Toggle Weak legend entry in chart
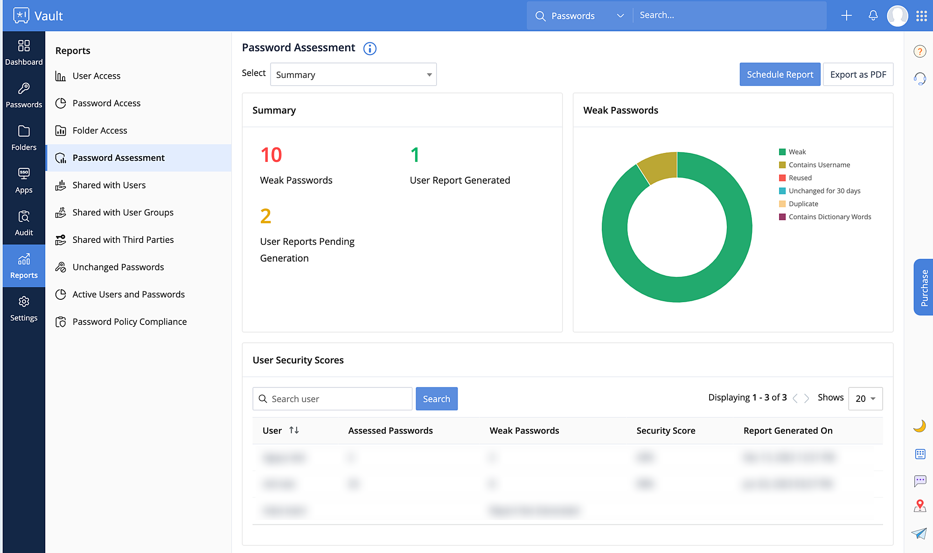The image size is (933, 553). click(797, 152)
